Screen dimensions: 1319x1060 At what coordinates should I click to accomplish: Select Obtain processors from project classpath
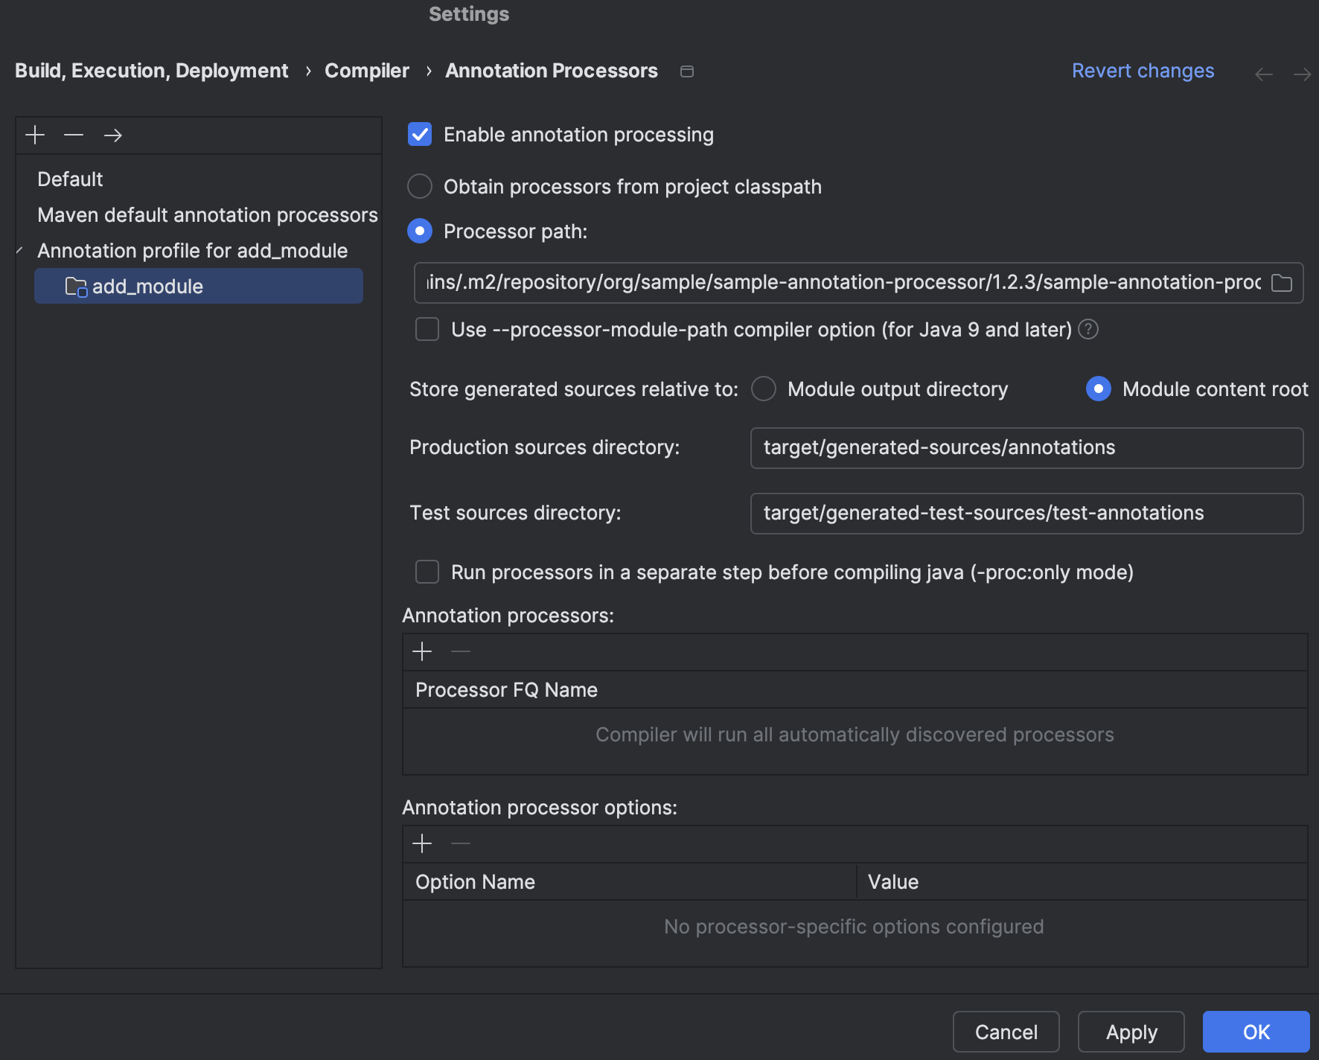[419, 187]
